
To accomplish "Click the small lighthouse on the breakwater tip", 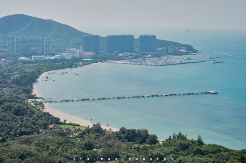I will click(x=214, y=61).
